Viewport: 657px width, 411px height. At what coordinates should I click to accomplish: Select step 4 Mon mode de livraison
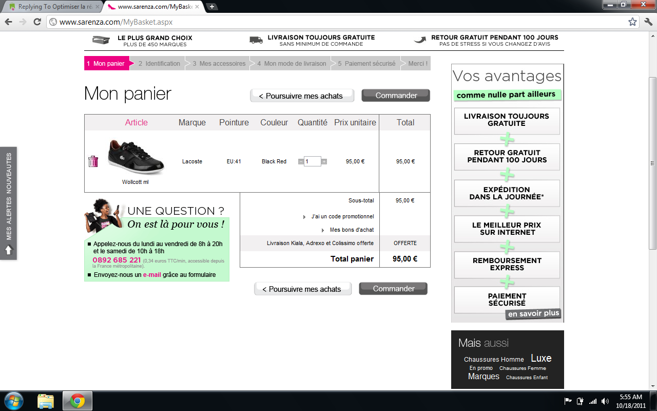coord(292,64)
